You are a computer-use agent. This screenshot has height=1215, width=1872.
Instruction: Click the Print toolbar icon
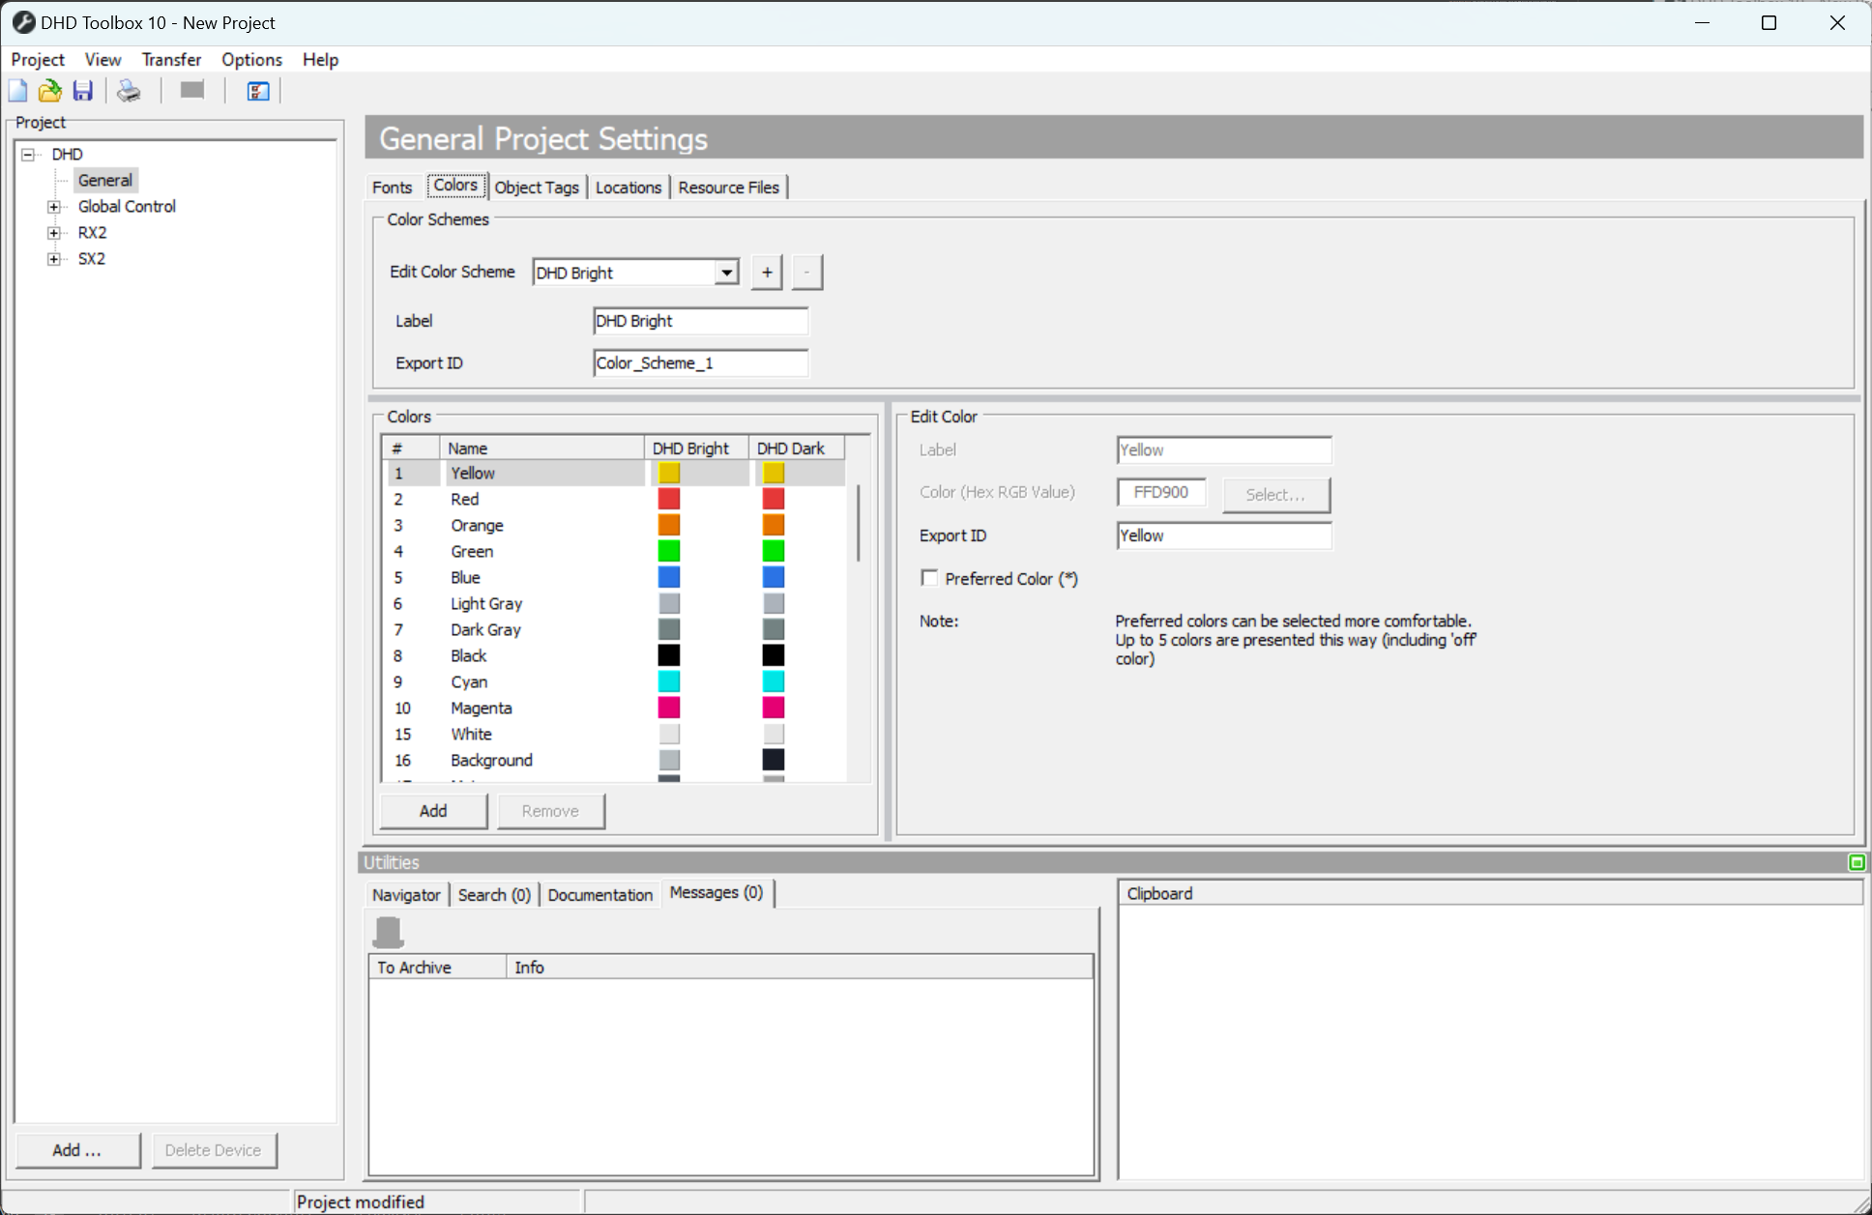pyautogui.click(x=128, y=90)
